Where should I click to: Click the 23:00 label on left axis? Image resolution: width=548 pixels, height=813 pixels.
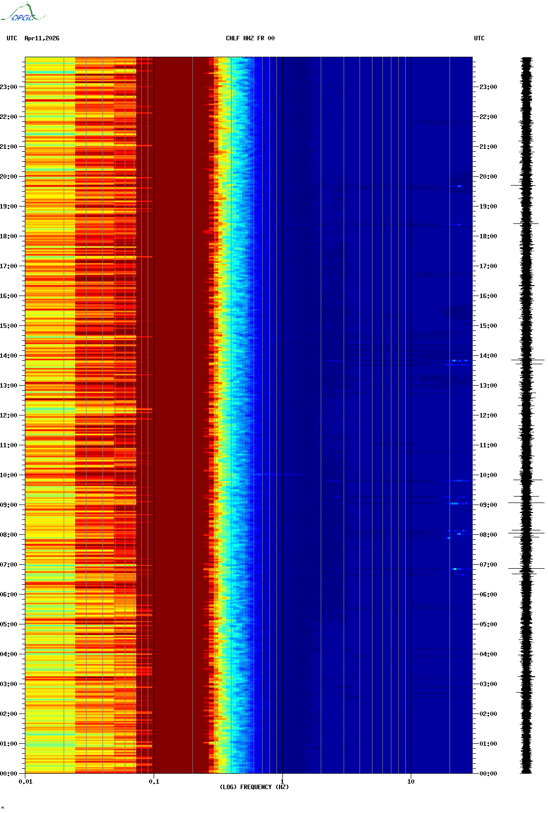tap(9, 87)
